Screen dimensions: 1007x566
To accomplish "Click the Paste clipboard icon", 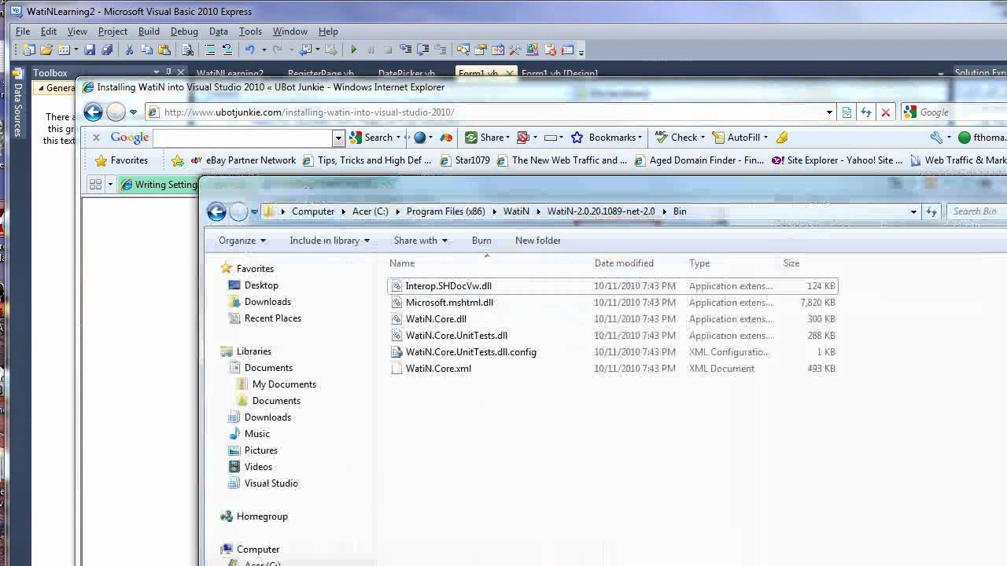I will (x=164, y=50).
